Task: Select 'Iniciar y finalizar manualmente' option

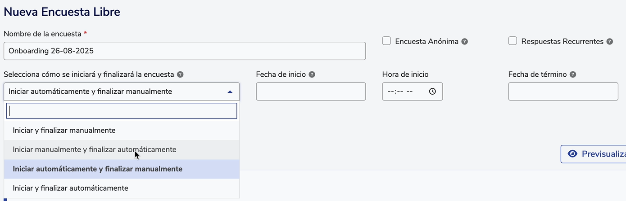Action: [x=64, y=130]
